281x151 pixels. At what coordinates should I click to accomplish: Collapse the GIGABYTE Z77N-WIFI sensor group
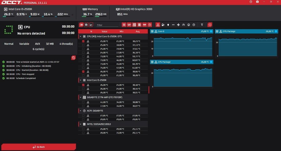pos(80,98)
